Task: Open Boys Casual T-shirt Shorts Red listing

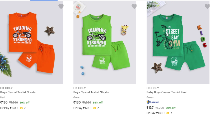Action: click(x=18, y=92)
